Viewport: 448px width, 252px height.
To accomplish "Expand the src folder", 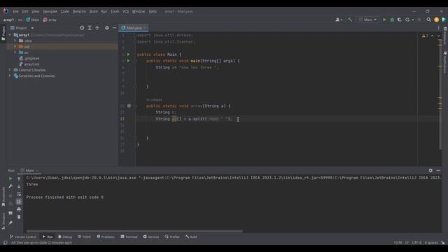I will point(15,52).
